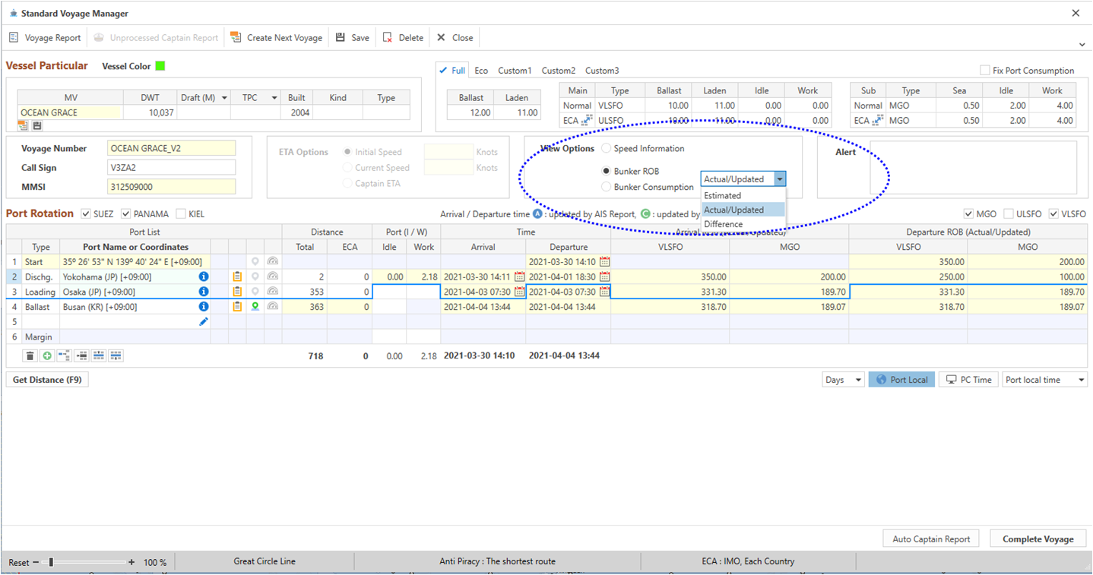The height and width of the screenshot is (575, 1093).
Task: Save the voyage using the toolbar Save
Action: [x=352, y=37]
